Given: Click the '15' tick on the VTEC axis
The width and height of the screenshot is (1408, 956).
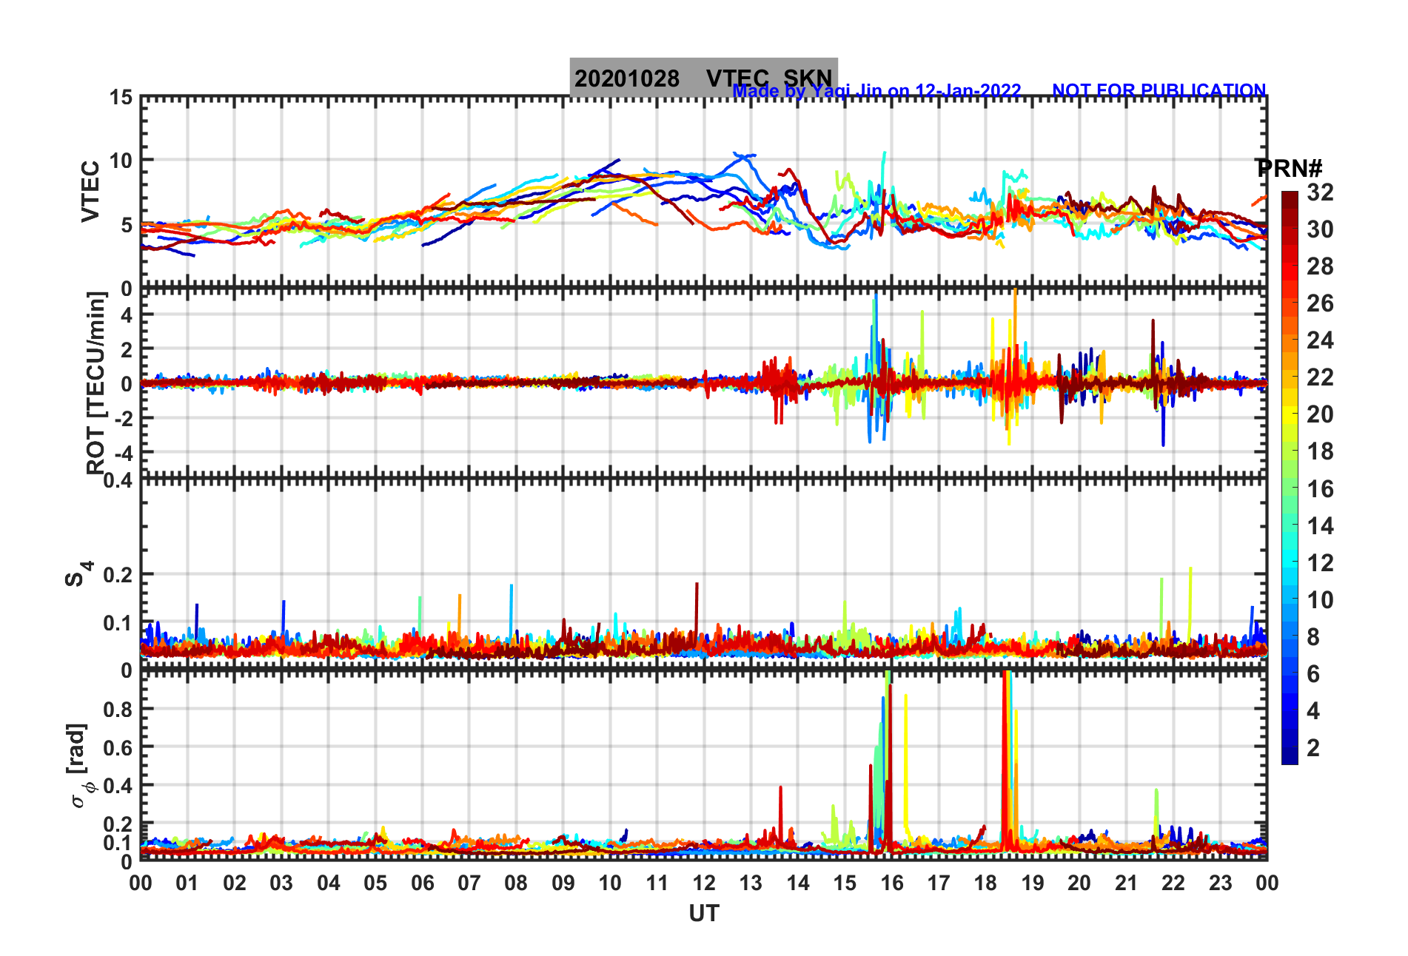Looking at the screenshot, I should (121, 98).
